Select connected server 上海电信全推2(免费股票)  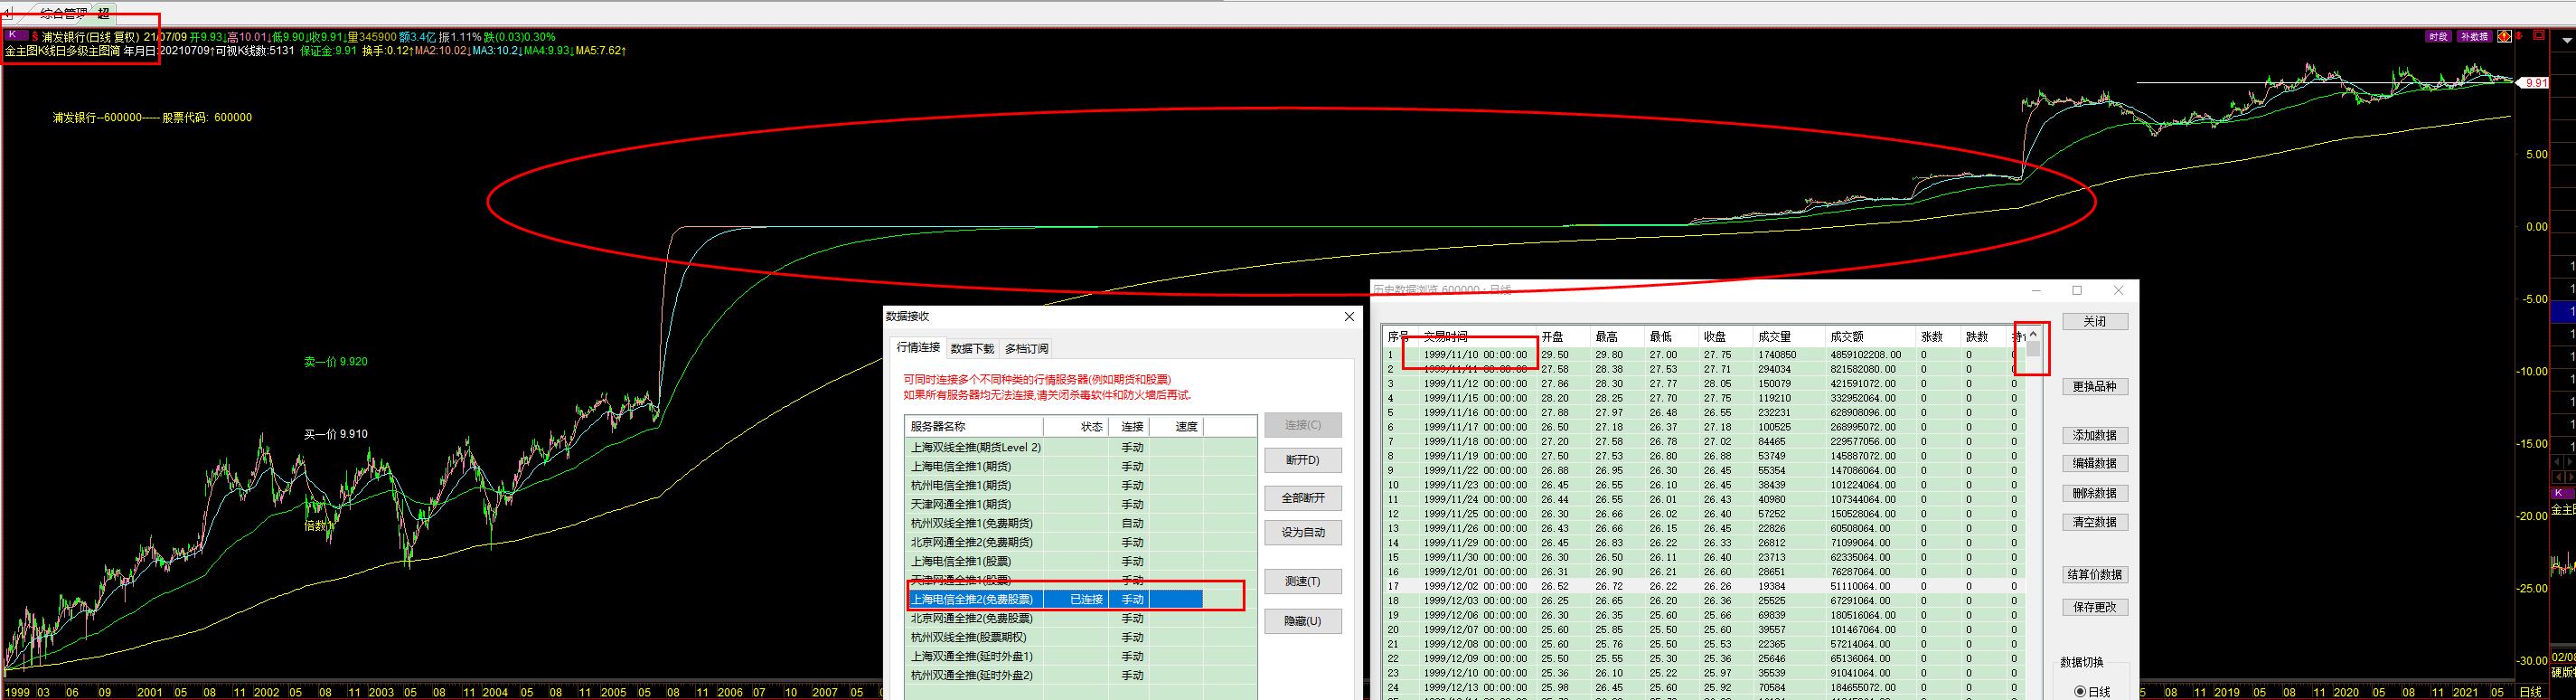coord(1080,599)
